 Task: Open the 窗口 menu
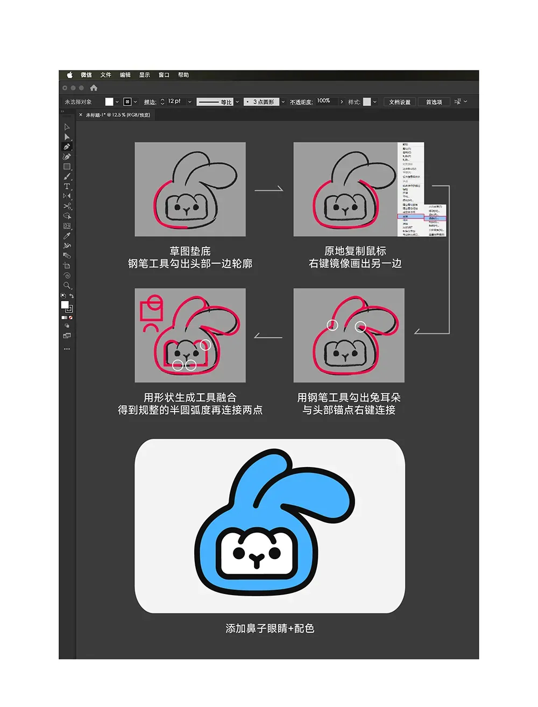click(164, 75)
